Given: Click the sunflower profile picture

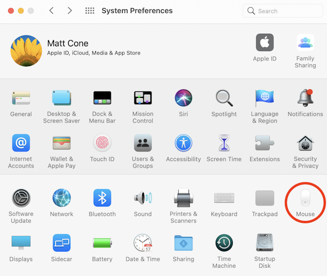Looking at the screenshot, I should [26, 51].
